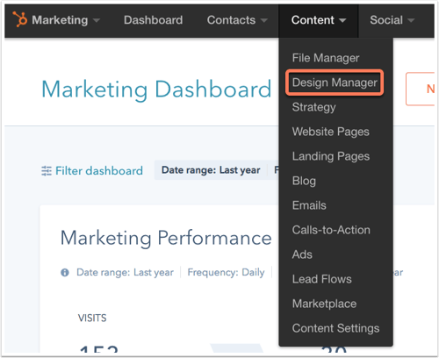Click the blue info icon near Date range
Viewport: 439px width, 358px height.
pyautogui.click(x=65, y=273)
